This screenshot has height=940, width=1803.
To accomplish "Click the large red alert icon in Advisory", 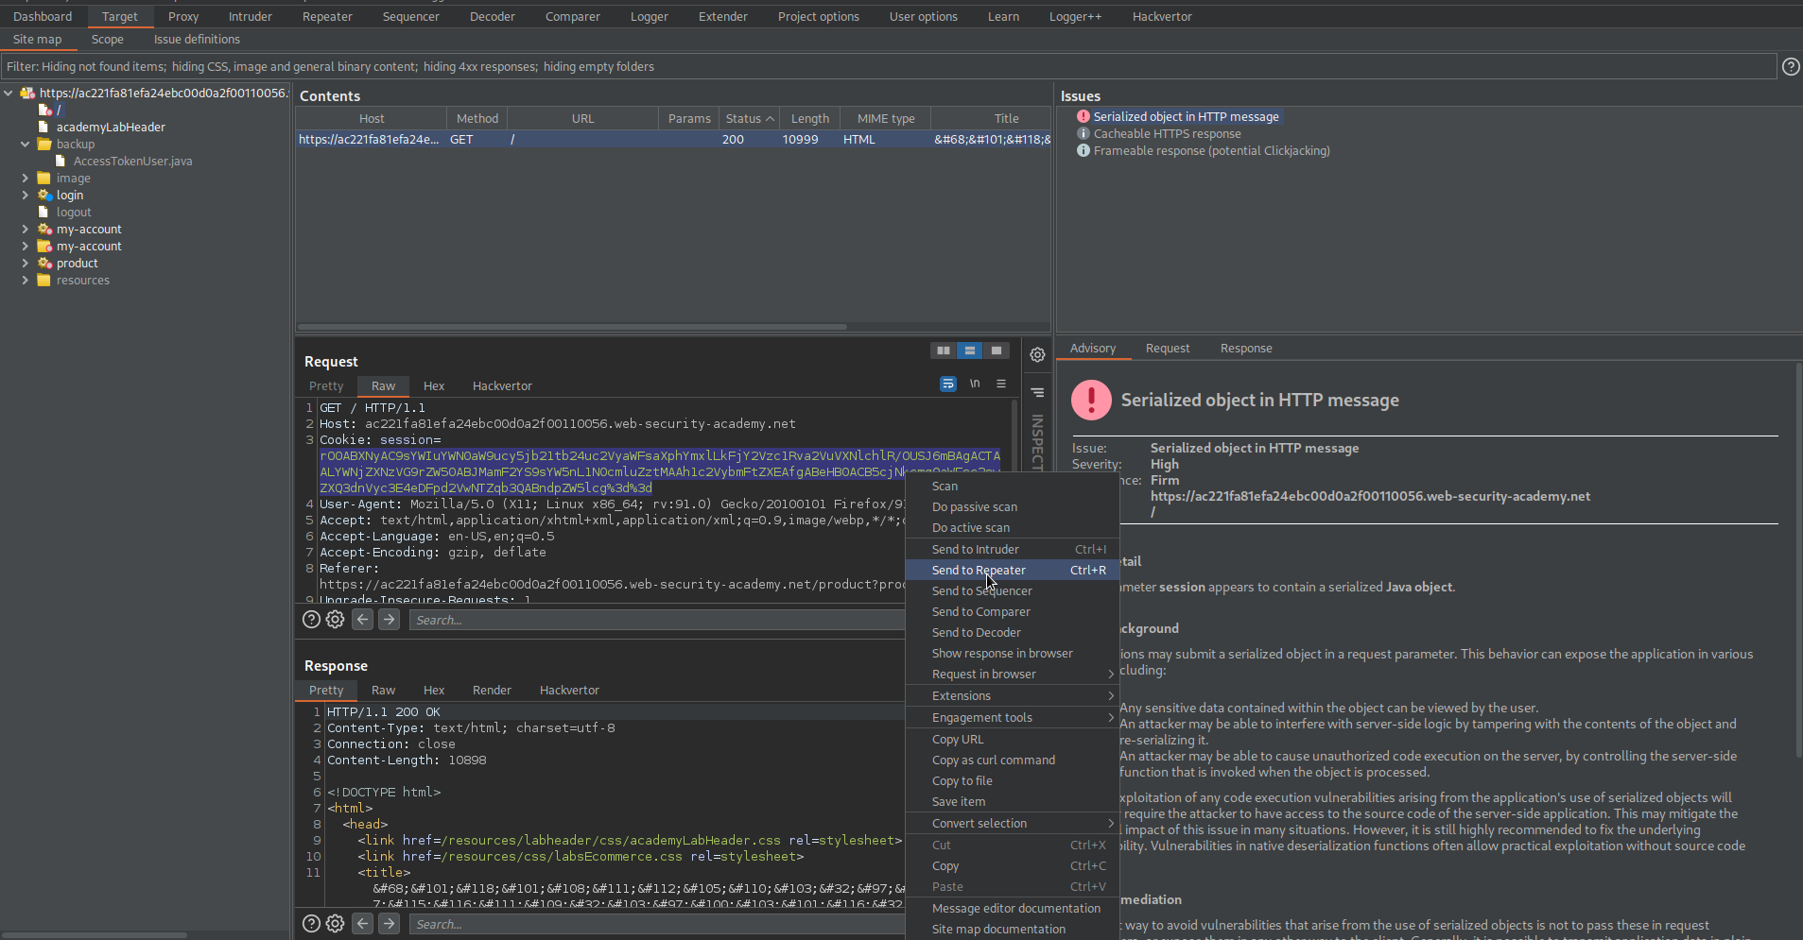I will pyautogui.click(x=1091, y=401).
